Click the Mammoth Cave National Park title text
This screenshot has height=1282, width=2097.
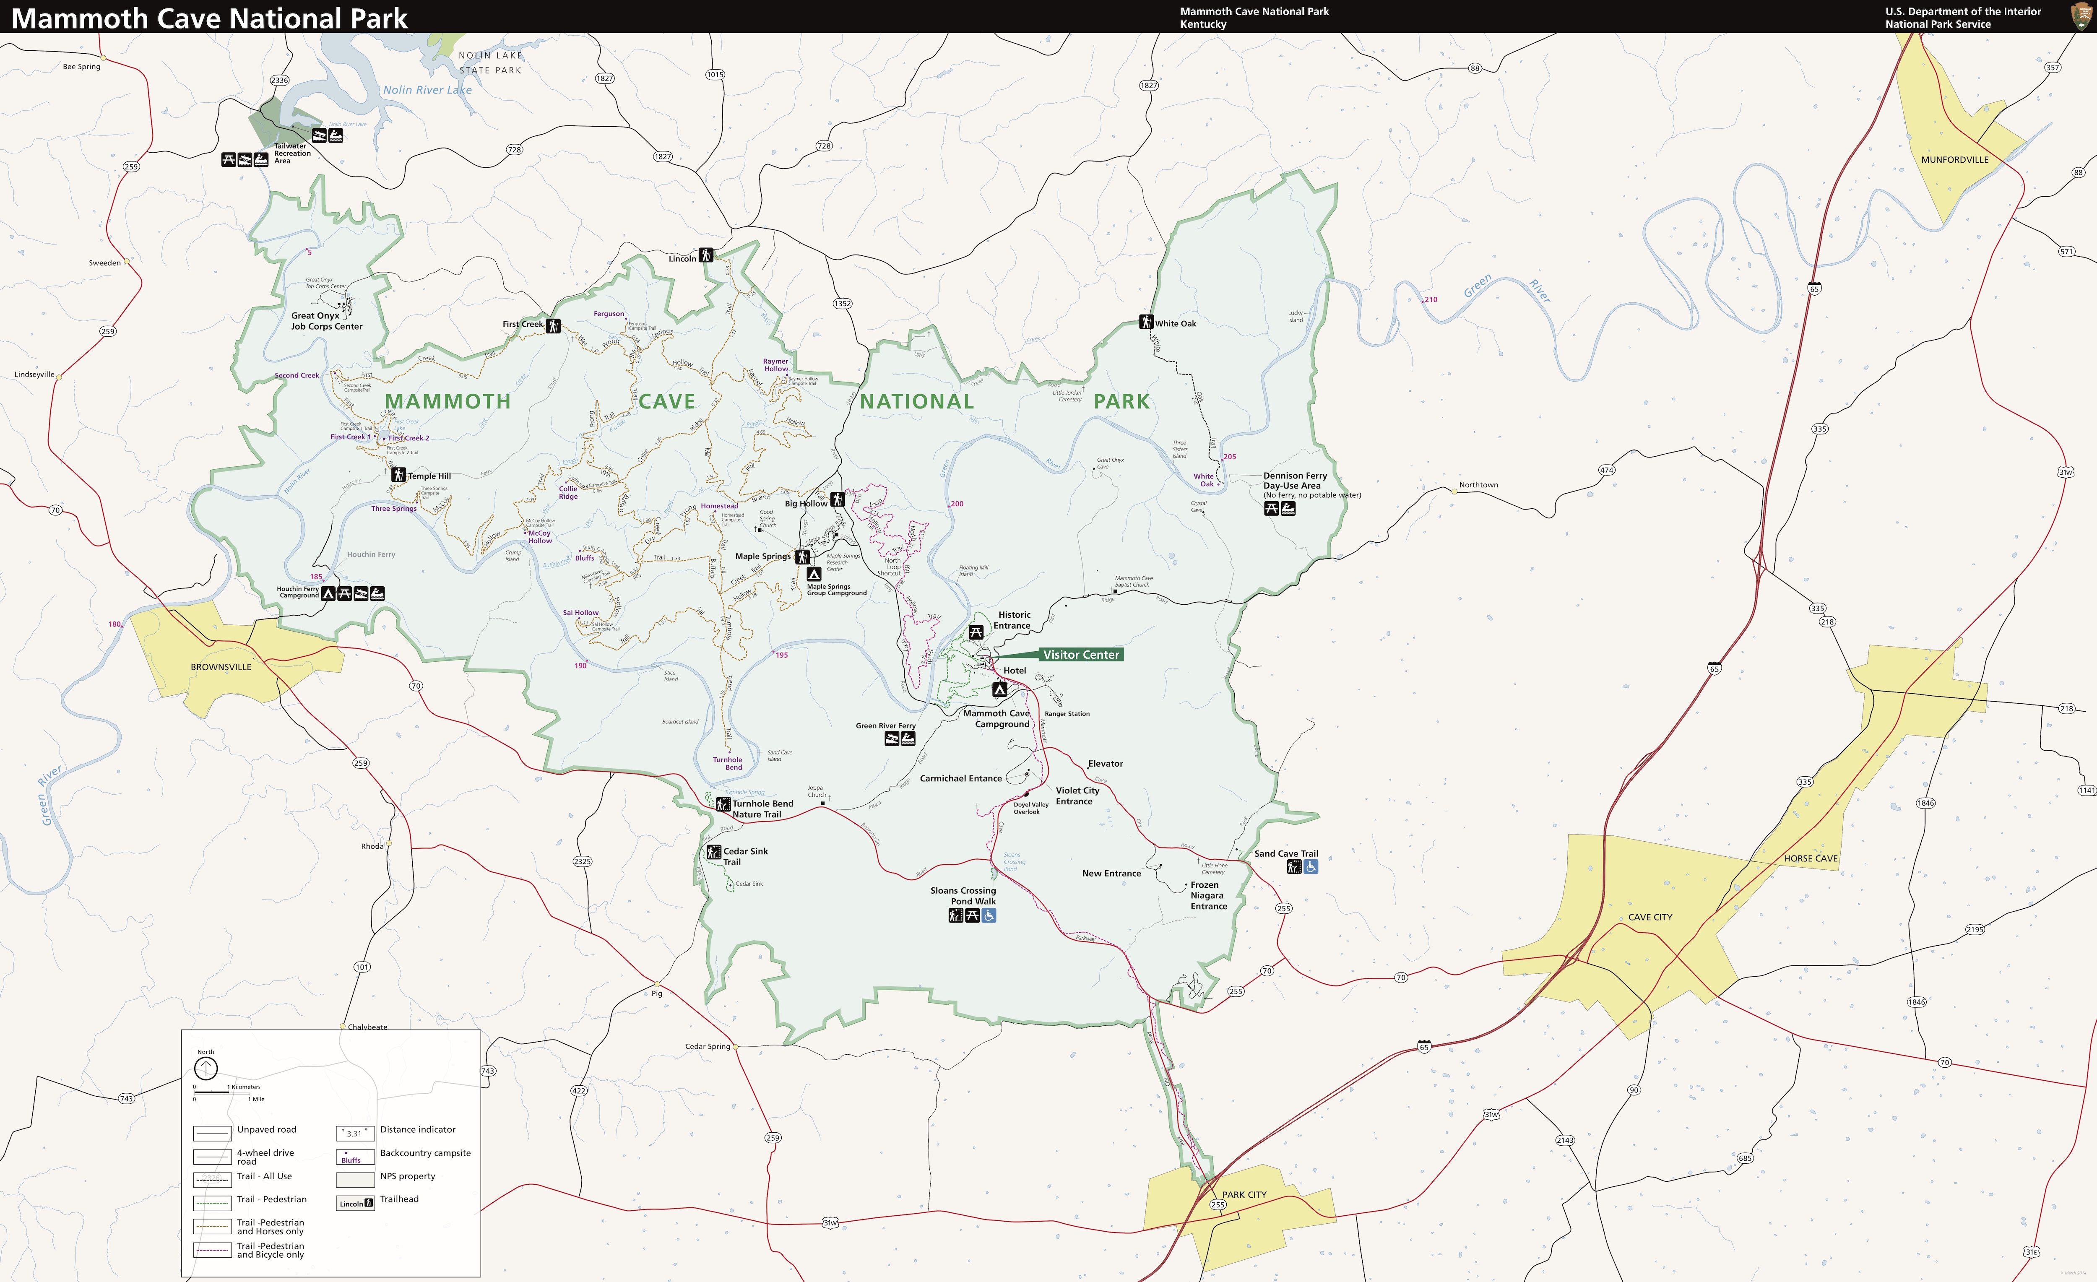[x=209, y=18]
